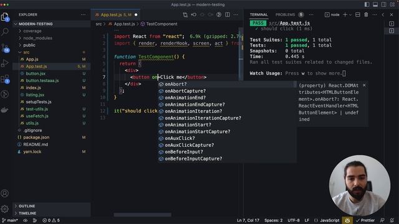Toggle the bottom panel layout icon
The image size is (399, 224).
click(x=375, y=4)
